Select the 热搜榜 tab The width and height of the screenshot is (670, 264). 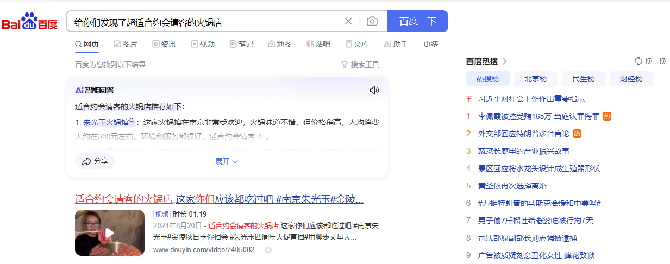488,79
